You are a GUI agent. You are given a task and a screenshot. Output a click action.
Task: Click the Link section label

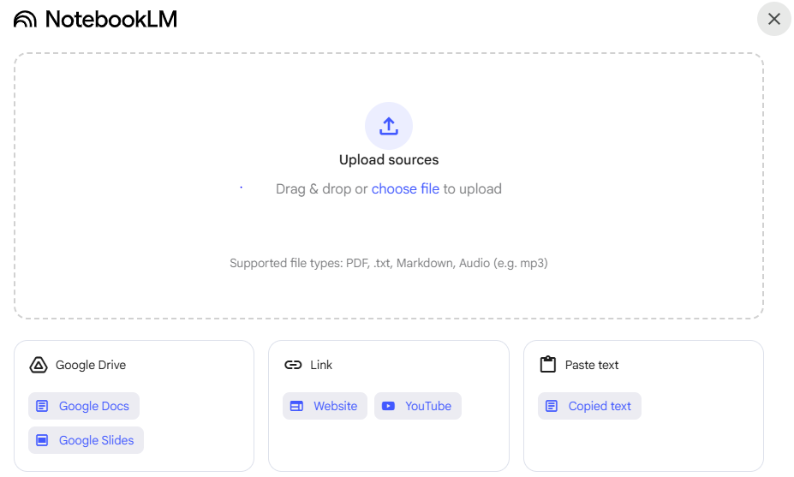[x=321, y=365]
